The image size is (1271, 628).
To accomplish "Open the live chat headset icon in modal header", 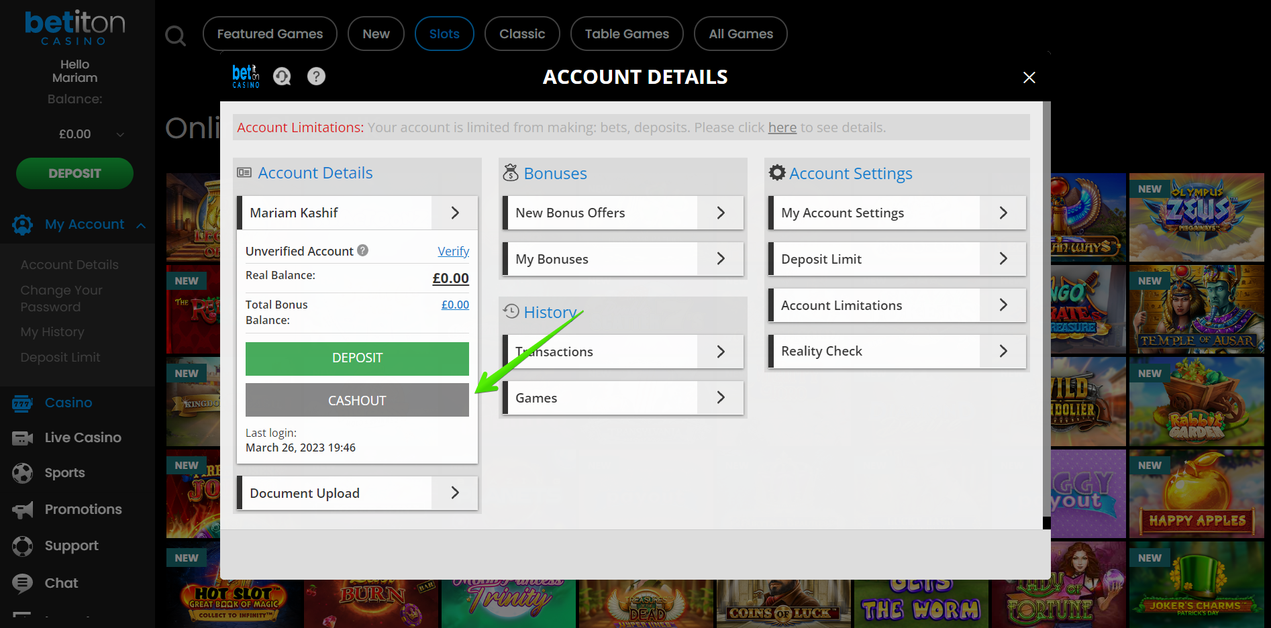I will coord(282,76).
